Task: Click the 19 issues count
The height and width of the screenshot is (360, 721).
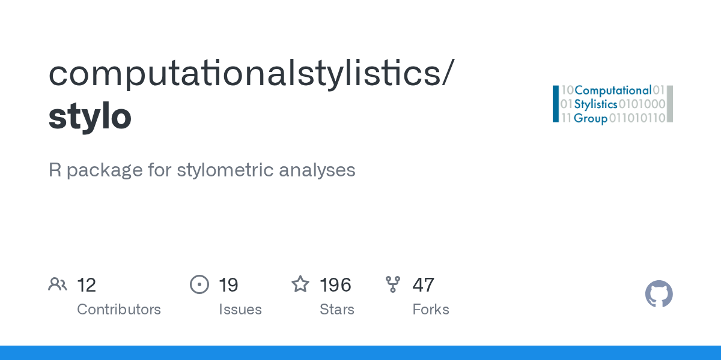Action: 228,285
